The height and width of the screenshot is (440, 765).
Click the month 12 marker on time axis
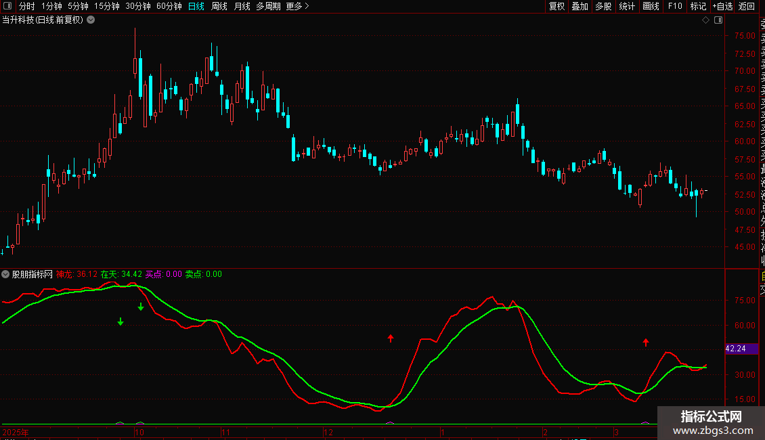pos(328,432)
